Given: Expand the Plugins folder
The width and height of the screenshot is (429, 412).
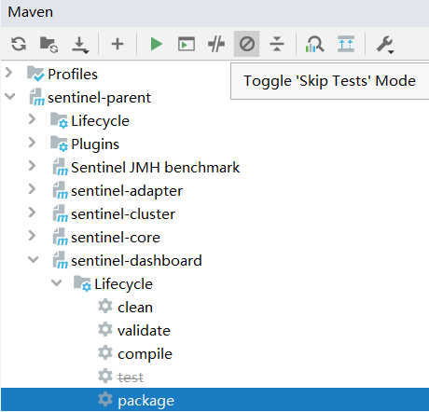Looking at the screenshot, I should tap(32, 143).
